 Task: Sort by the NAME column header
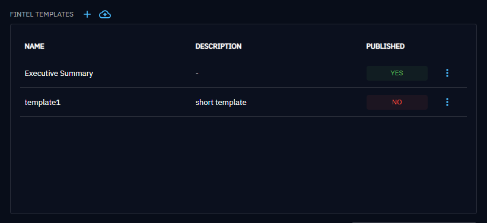tap(34, 46)
